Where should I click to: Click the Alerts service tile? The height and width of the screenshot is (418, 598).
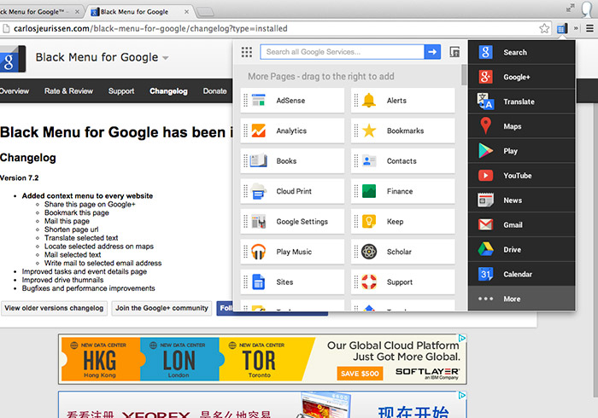402,101
